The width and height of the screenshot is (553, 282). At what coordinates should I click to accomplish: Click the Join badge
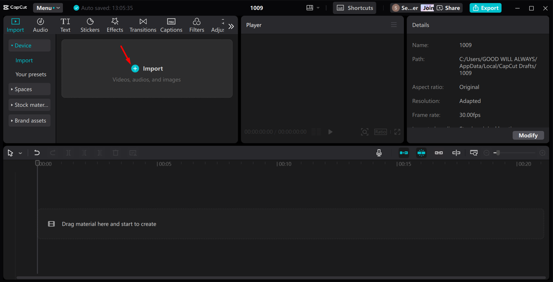point(428,8)
